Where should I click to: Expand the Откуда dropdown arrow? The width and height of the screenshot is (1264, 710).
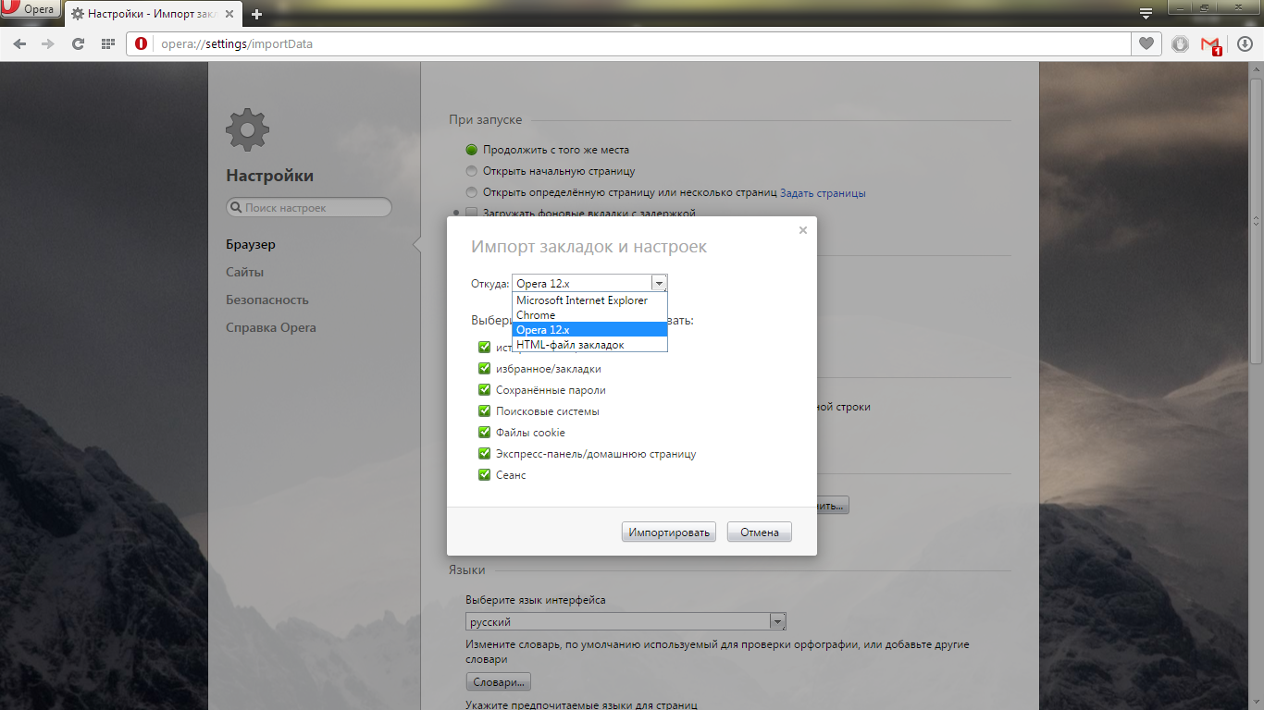[x=659, y=284]
